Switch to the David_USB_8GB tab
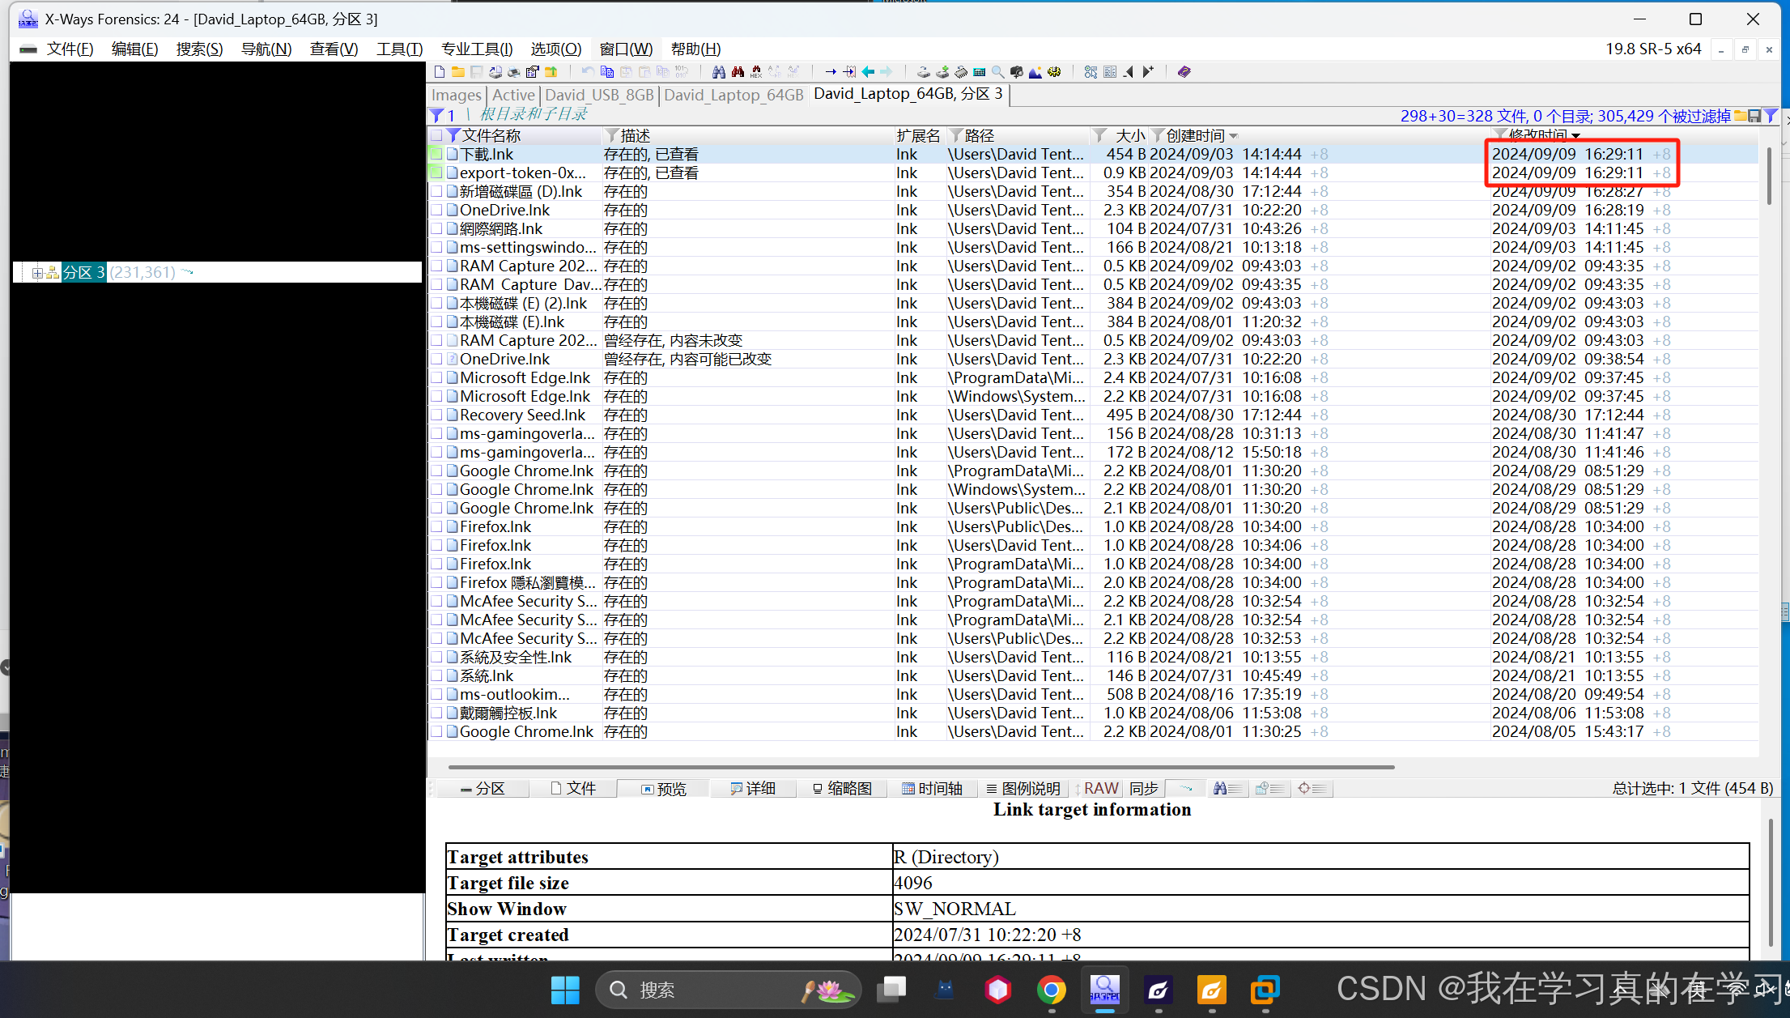 (x=599, y=95)
